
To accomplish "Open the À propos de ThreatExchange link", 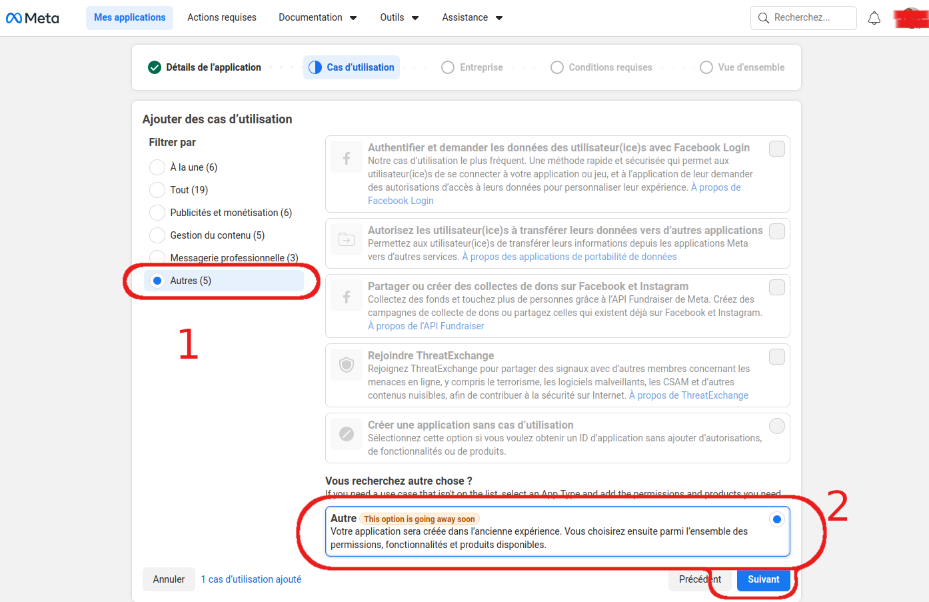I will pos(688,395).
